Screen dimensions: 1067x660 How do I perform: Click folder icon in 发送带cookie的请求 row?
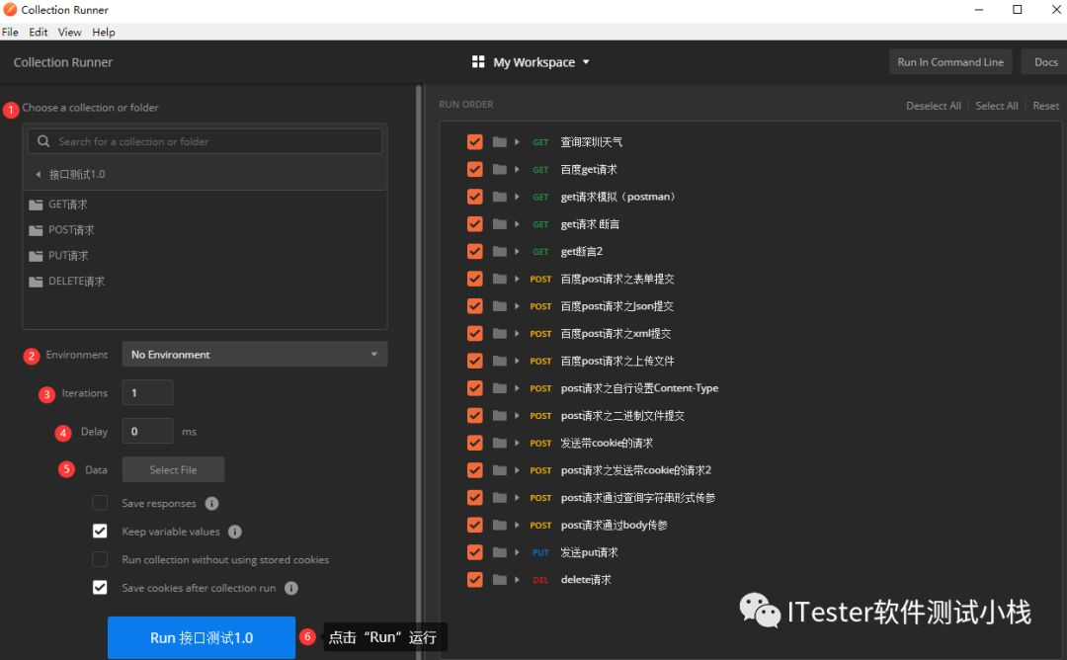[x=500, y=443]
